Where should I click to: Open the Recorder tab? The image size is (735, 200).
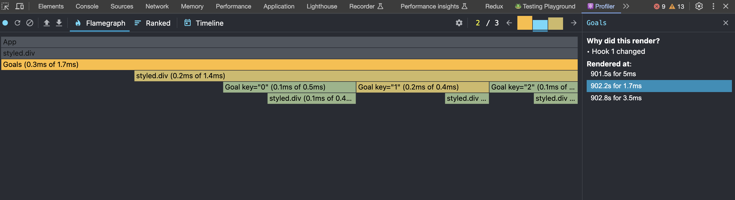pos(366,6)
